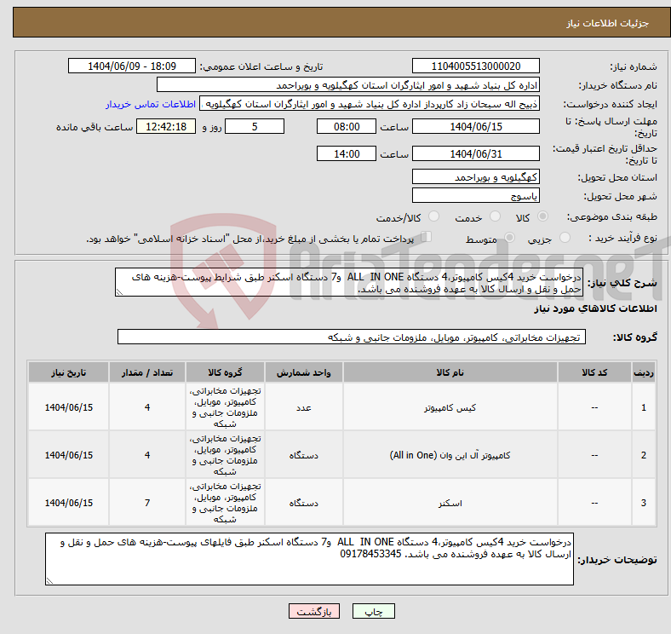The height and width of the screenshot is (634, 671).
Task: Click the گروه کالا table column header
Action: point(225,372)
